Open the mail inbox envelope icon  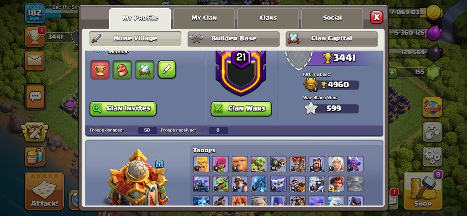tap(35, 60)
